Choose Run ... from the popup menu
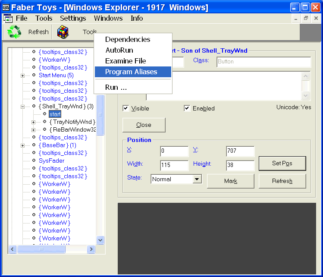This screenshot has height=277, width=323. (133, 87)
